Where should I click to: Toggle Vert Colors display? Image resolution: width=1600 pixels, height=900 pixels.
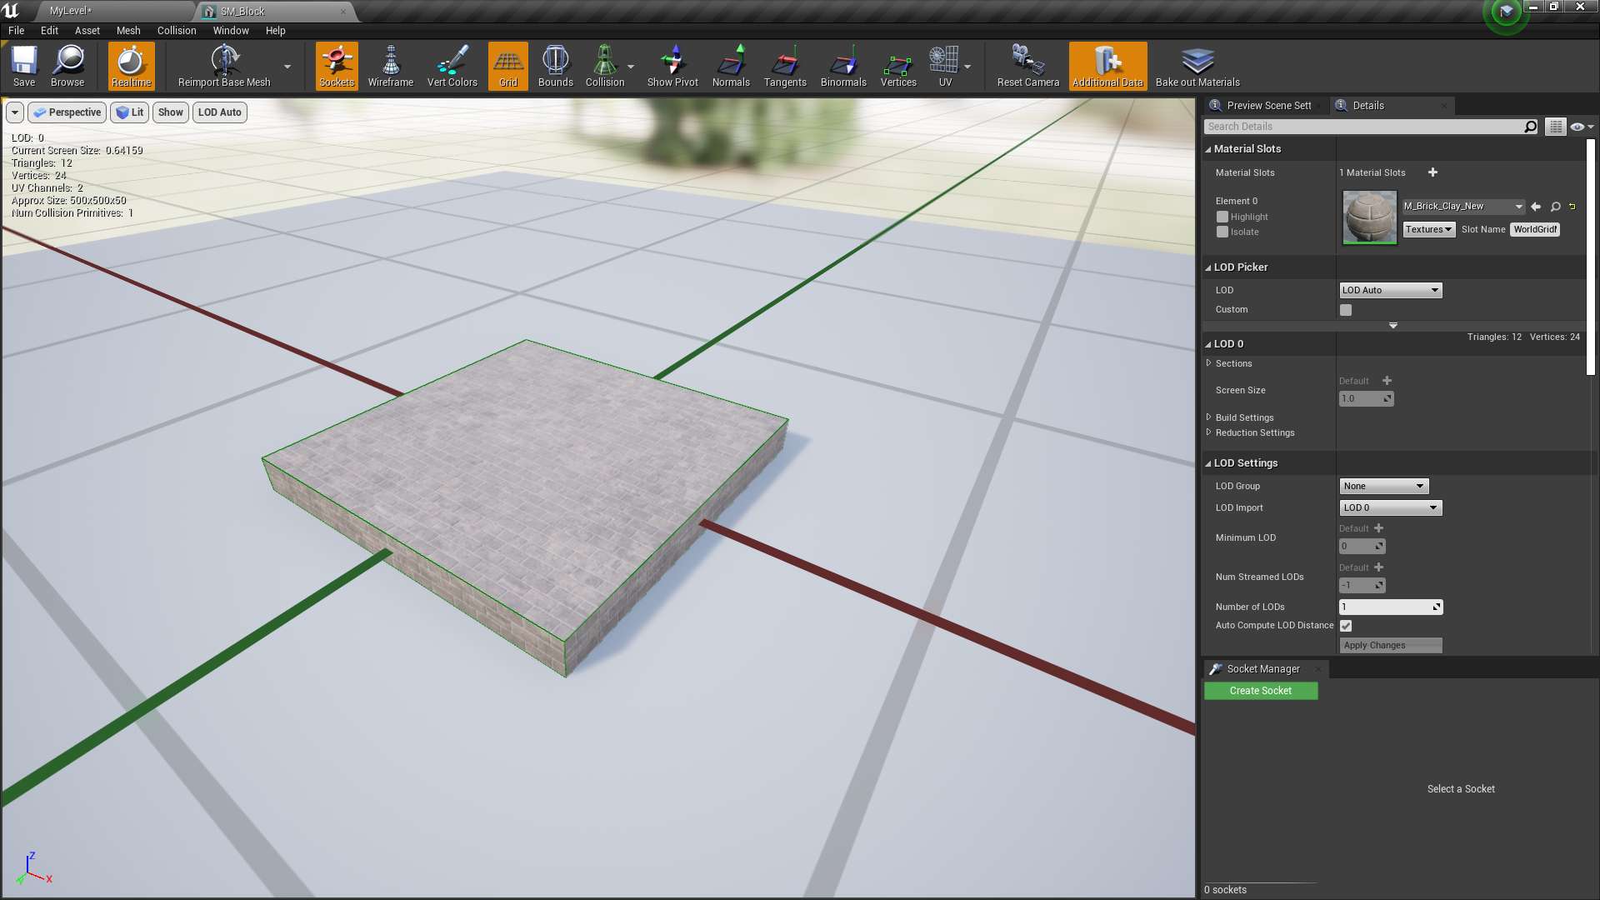click(x=451, y=66)
